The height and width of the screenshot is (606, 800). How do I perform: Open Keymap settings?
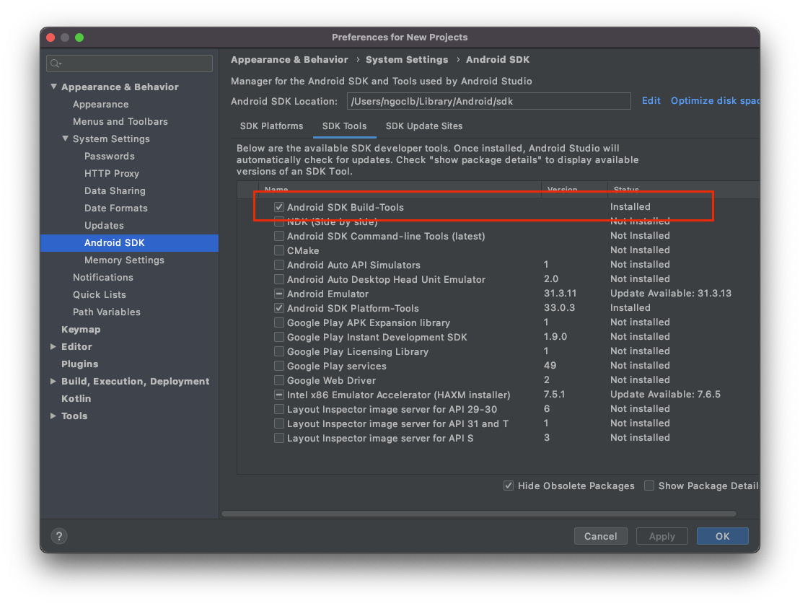81,330
